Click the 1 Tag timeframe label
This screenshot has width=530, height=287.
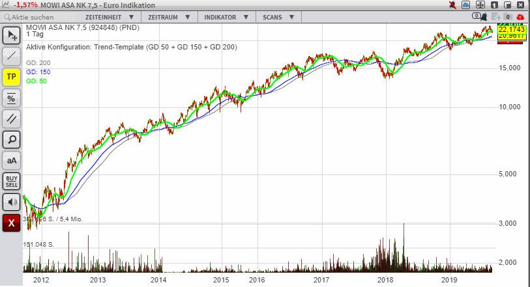(x=35, y=34)
